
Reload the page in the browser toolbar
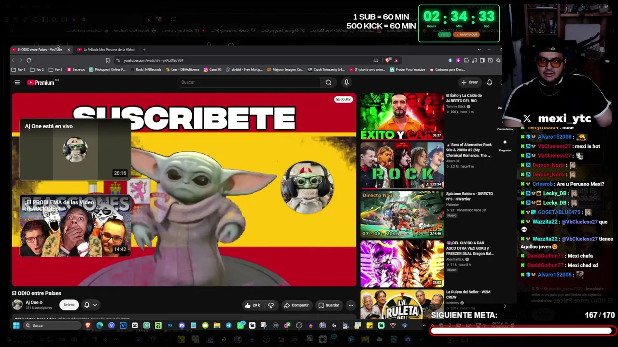tap(29, 60)
